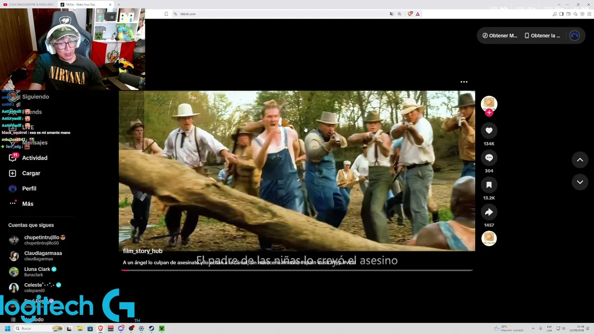Image resolution: width=594 pixels, height=334 pixels.
Task: Open the media control music note icon
Action: point(555,14)
